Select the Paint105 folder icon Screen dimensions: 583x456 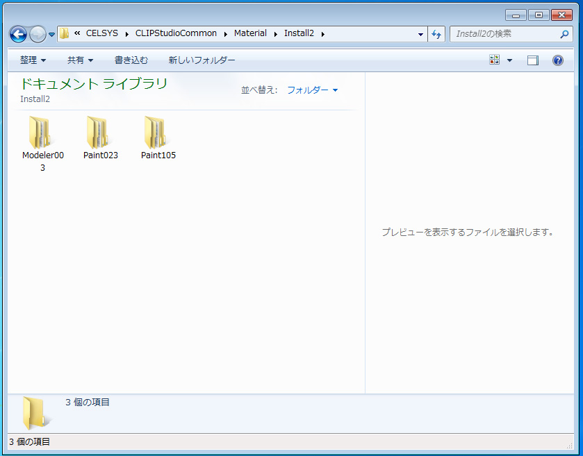(x=158, y=132)
